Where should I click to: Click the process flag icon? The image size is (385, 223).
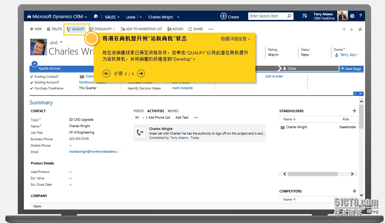click(35, 64)
